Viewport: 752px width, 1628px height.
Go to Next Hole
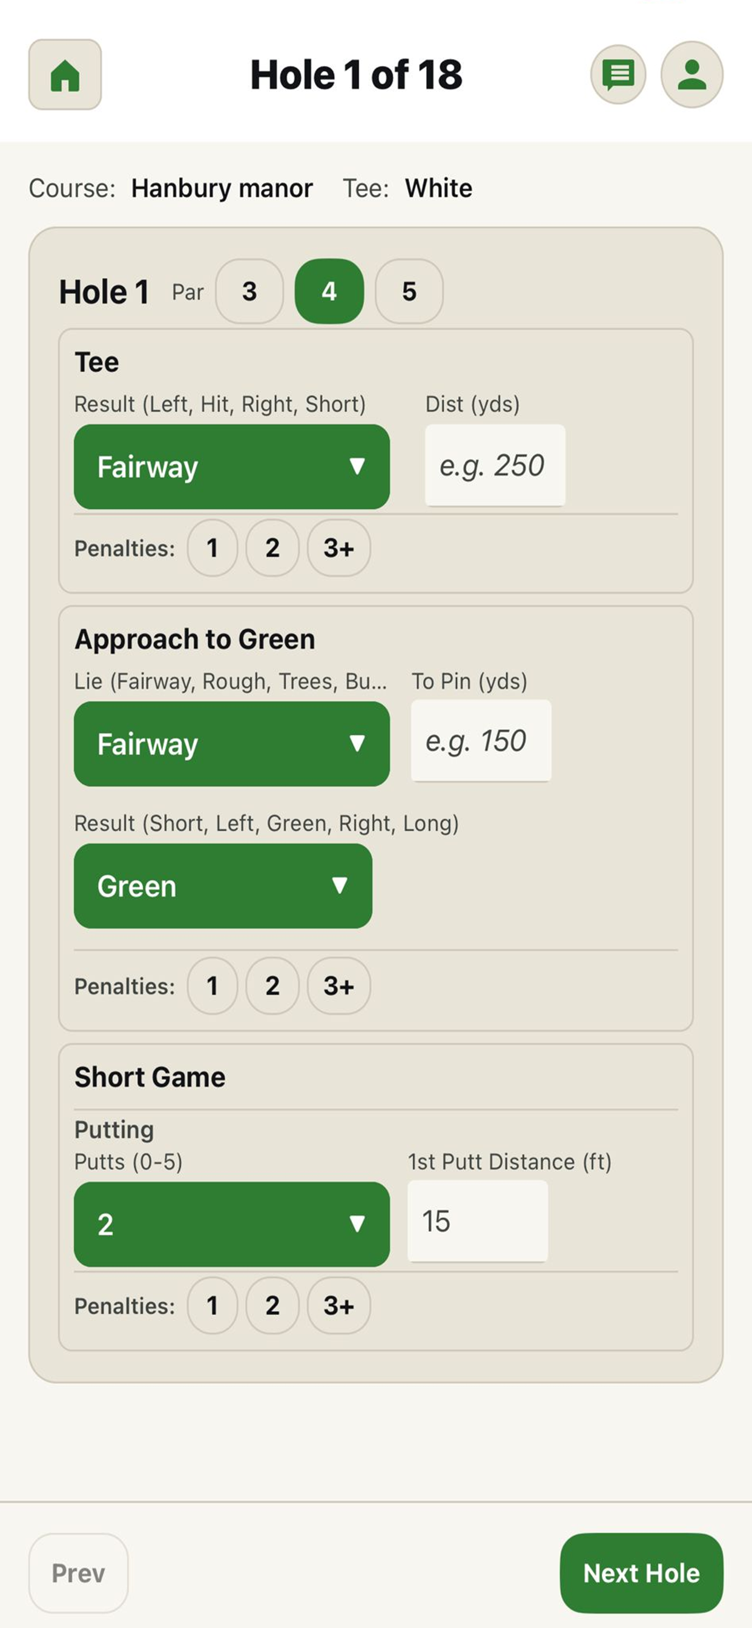pyautogui.click(x=641, y=1573)
